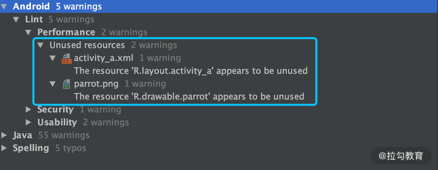Select the 'R.layout.activity_a' unused warning
This screenshot has width=438, height=170.
(x=191, y=71)
